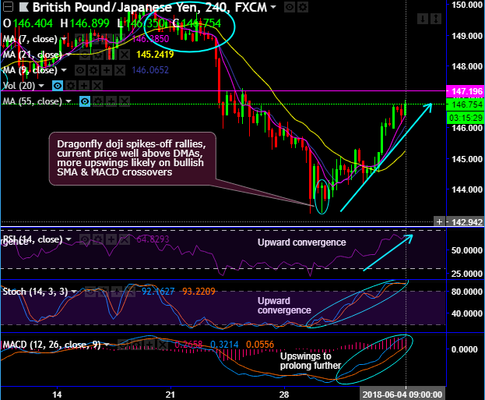
Task: Expand MA (9, close) dropdown arrow
Action: click(x=64, y=70)
